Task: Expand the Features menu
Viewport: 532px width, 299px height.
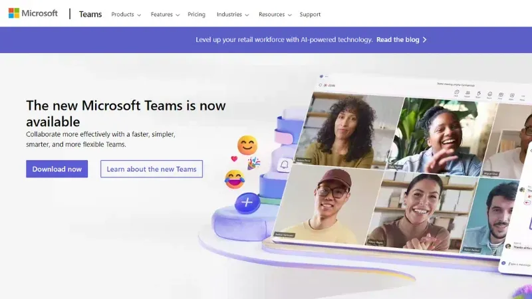Action: (165, 15)
